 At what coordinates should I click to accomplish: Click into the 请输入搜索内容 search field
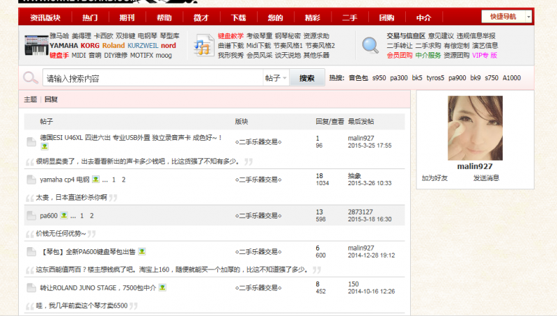pos(152,78)
